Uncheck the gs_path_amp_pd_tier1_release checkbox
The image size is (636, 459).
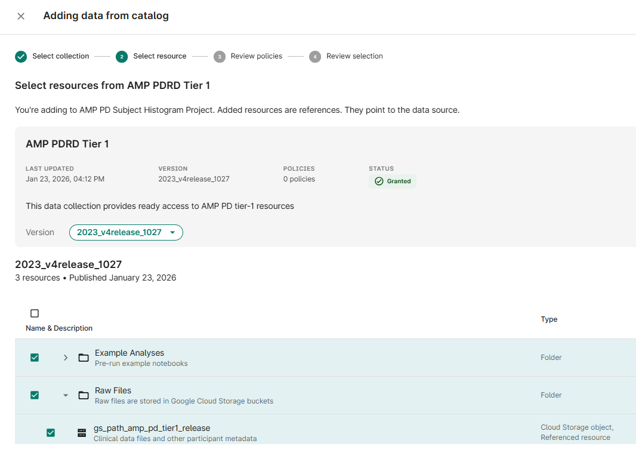[51, 433]
